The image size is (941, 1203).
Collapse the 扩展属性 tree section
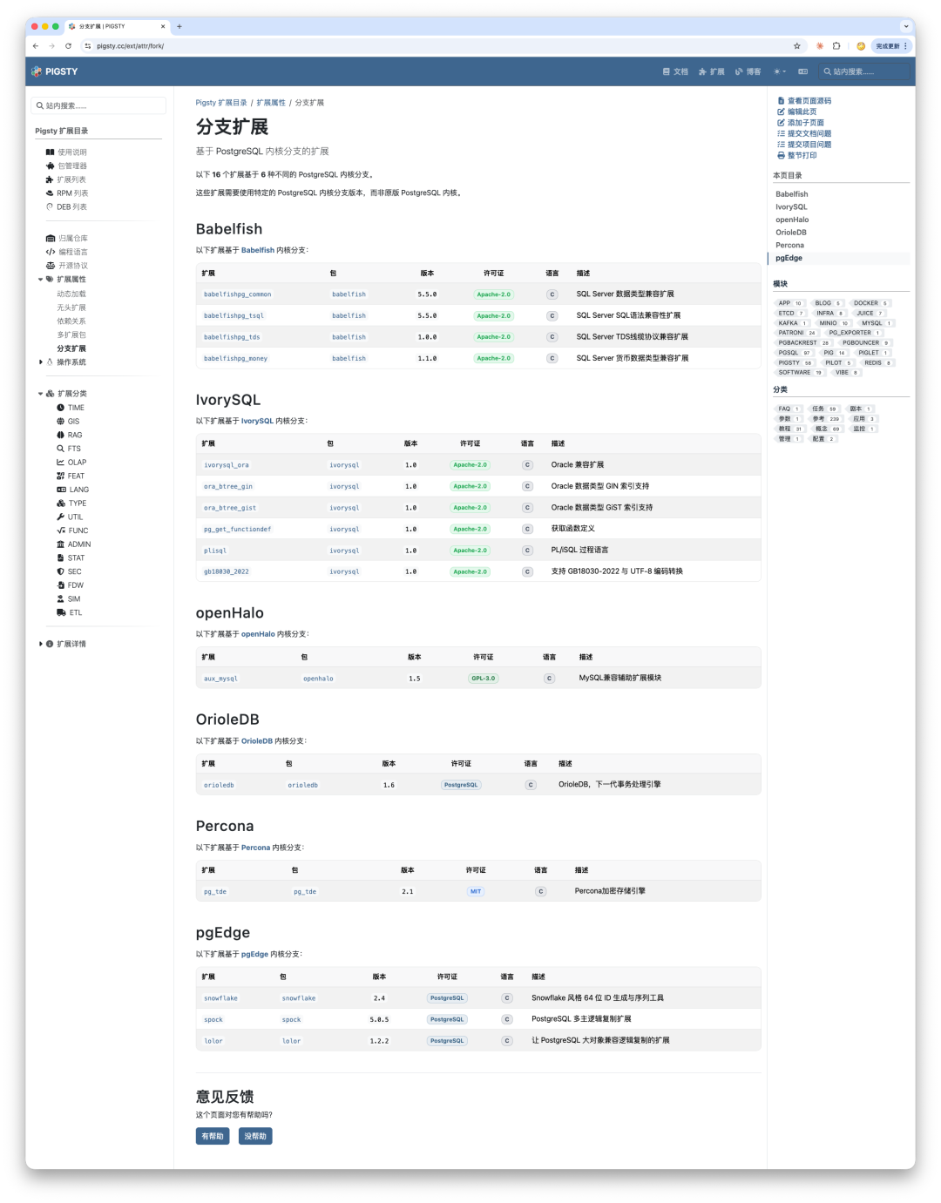[x=40, y=280]
